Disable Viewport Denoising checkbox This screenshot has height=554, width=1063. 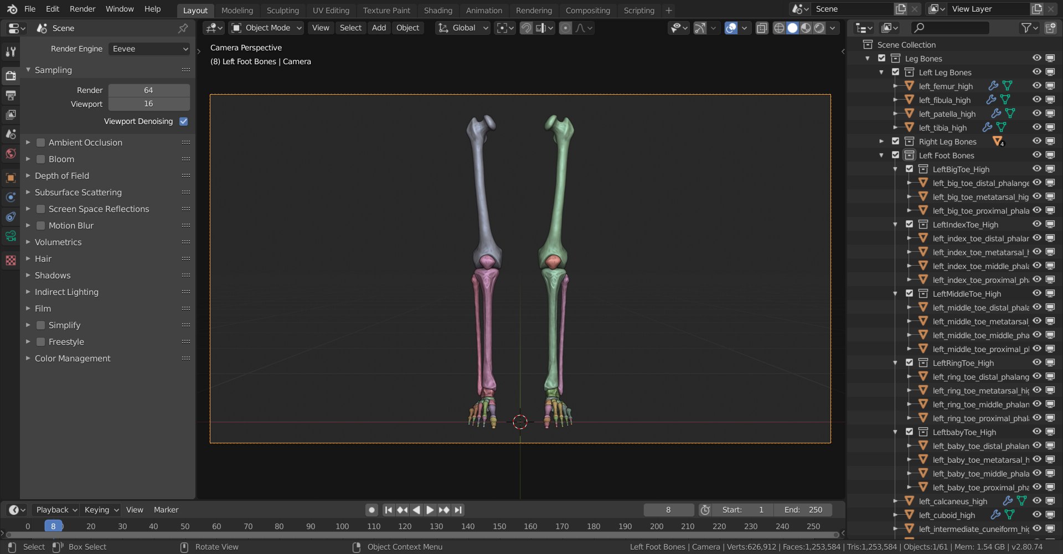click(x=184, y=121)
